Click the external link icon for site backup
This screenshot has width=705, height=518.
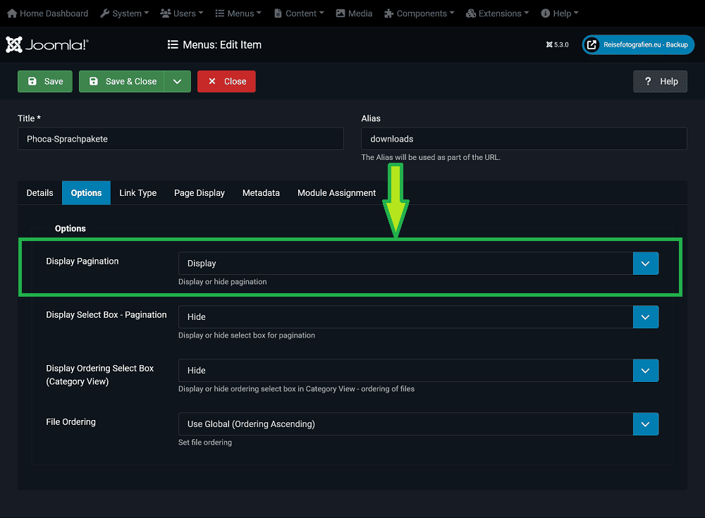coord(591,44)
